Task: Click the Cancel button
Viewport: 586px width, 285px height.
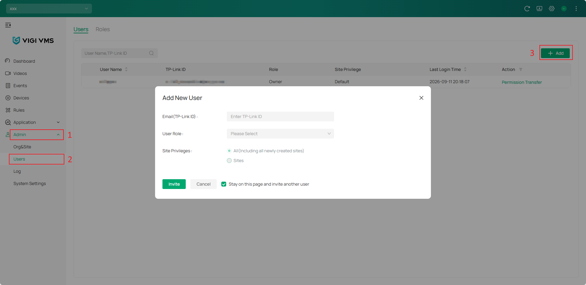Action: pos(204,184)
